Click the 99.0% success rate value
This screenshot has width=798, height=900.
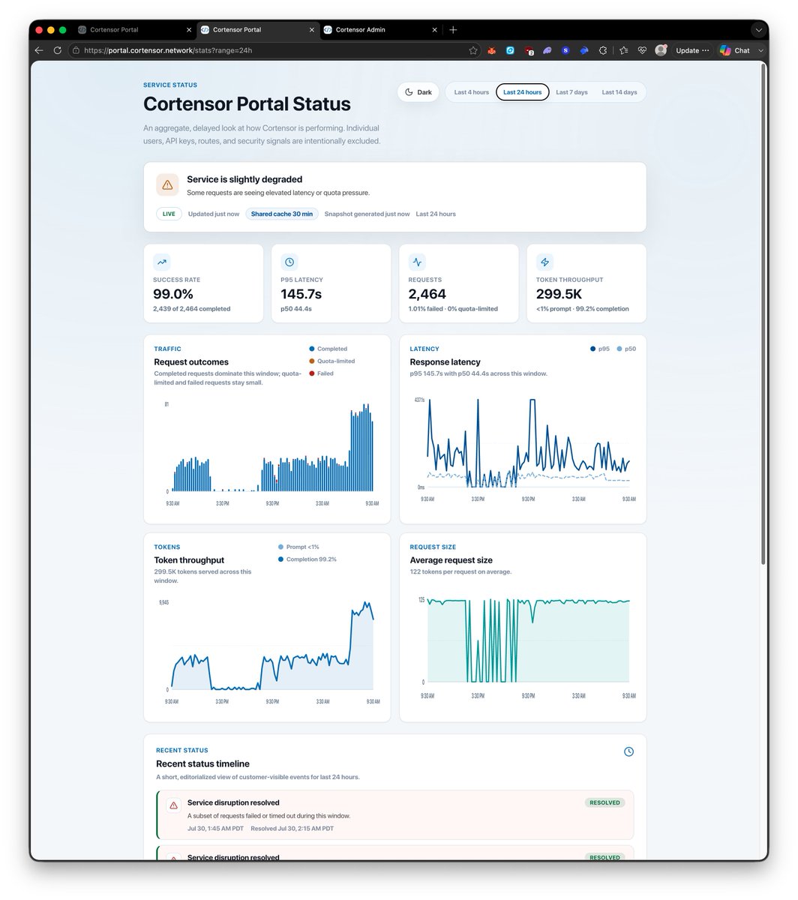pos(173,294)
